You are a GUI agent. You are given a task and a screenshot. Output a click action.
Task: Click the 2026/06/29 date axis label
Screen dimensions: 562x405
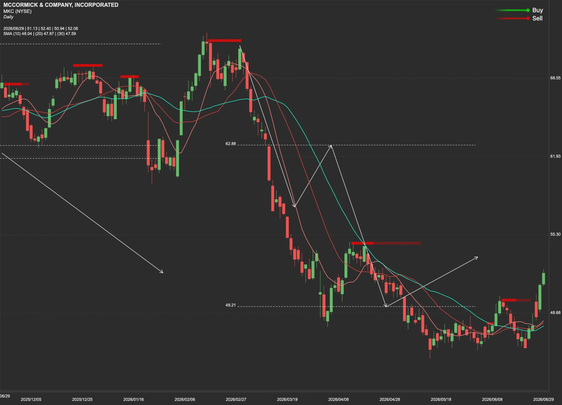click(x=543, y=399)
